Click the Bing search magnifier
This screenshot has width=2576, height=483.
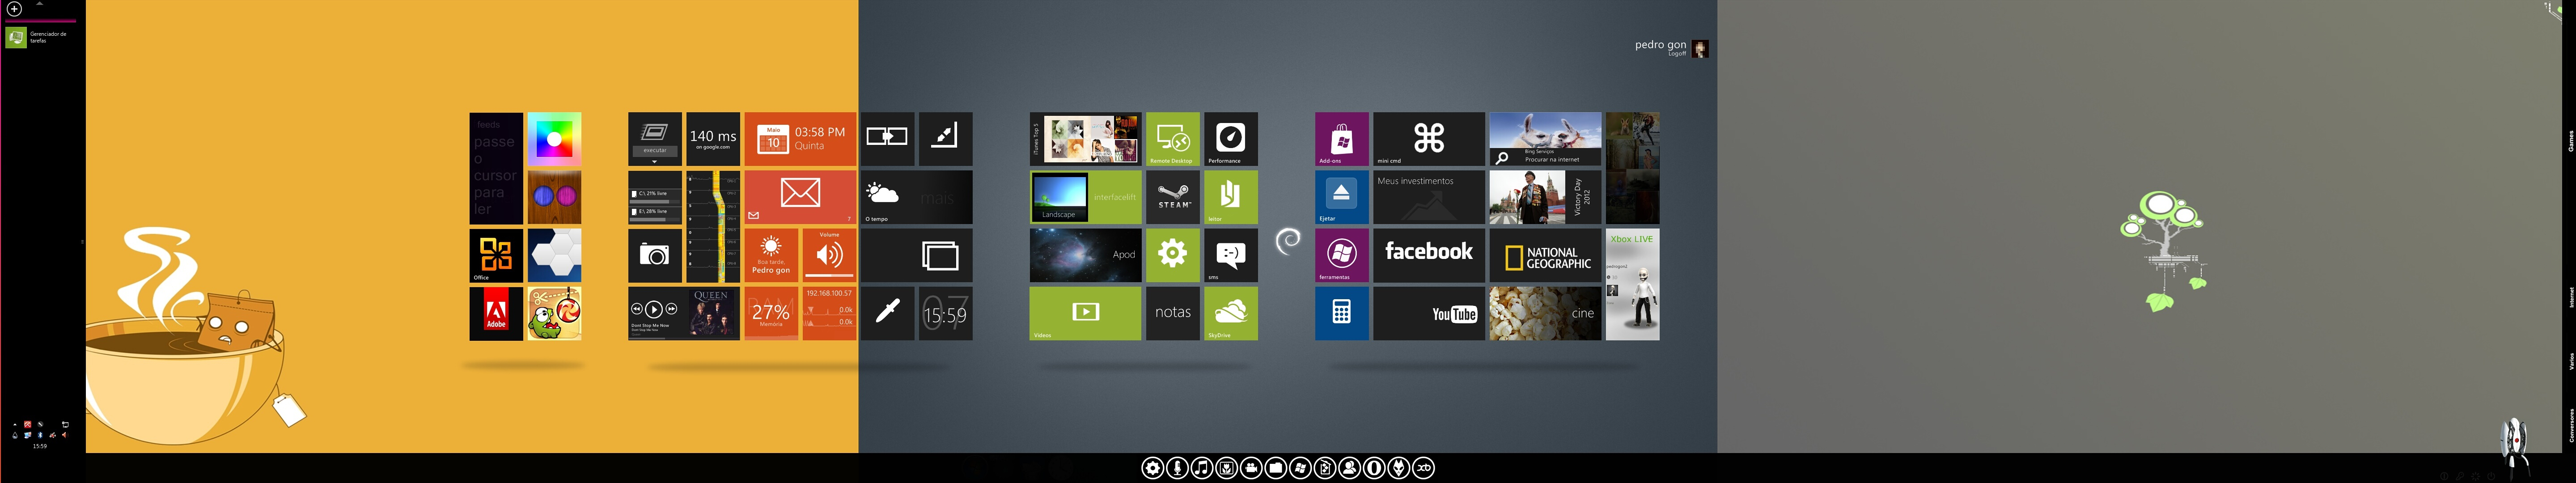click(1501, 158)
